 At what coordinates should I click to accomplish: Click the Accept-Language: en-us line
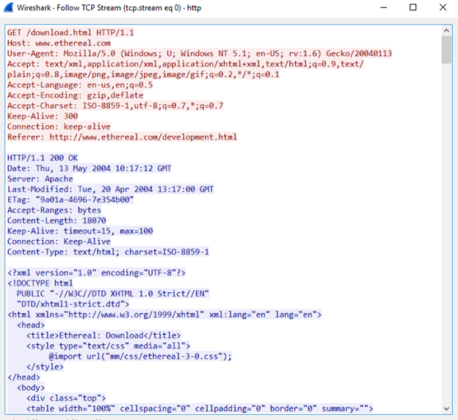pyautogui.click(x=80, y=84)
